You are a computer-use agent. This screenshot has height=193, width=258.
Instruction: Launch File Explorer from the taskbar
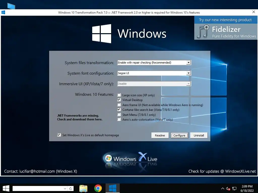pos(83,188)
